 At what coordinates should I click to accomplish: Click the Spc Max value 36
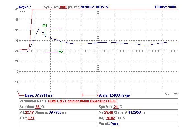click(x=38, y=107)
